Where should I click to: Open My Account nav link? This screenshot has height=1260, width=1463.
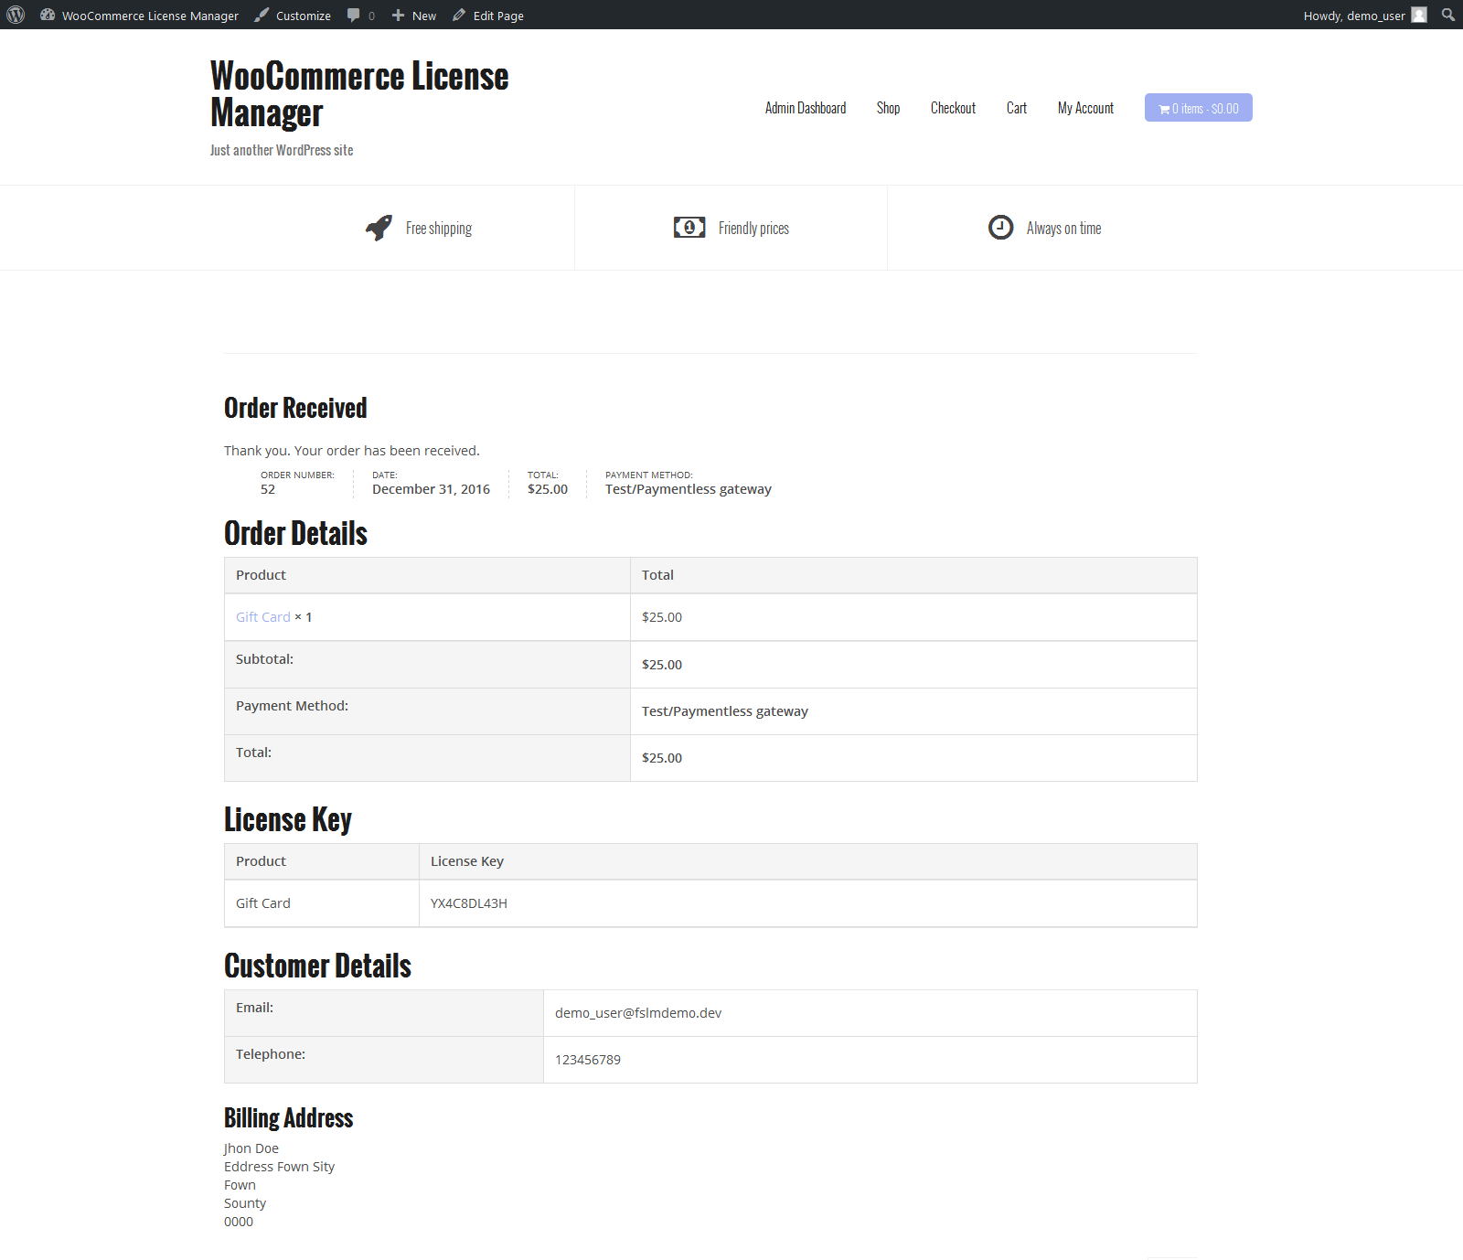tap(1085, 108)
